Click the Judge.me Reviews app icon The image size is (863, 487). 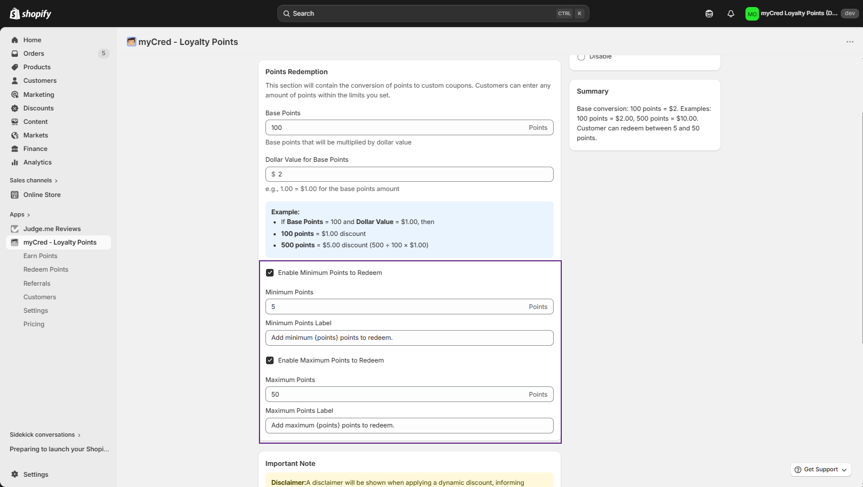15,229
